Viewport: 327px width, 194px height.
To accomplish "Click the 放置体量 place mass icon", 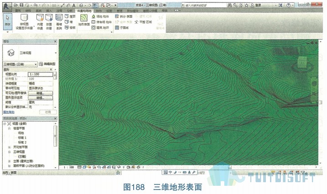I will 49,22.
